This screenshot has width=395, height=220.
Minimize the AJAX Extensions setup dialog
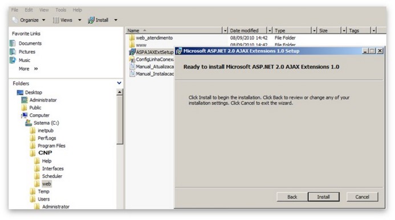point(365,51)
